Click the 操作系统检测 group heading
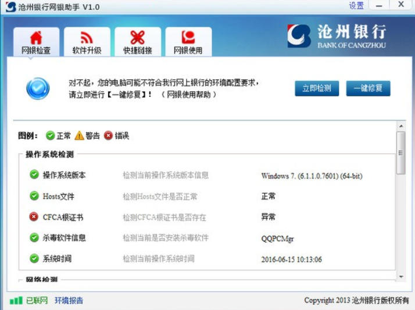 [x=49, y=154]
